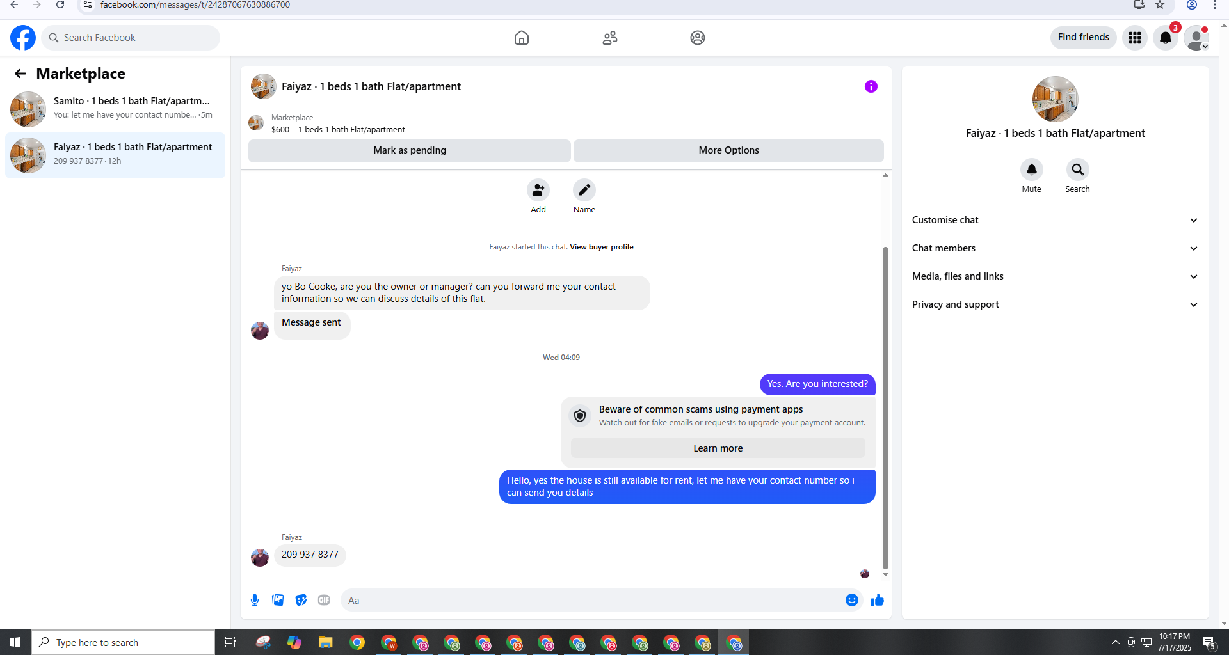Open the Groups icon in top navigation

coord(698,38)
